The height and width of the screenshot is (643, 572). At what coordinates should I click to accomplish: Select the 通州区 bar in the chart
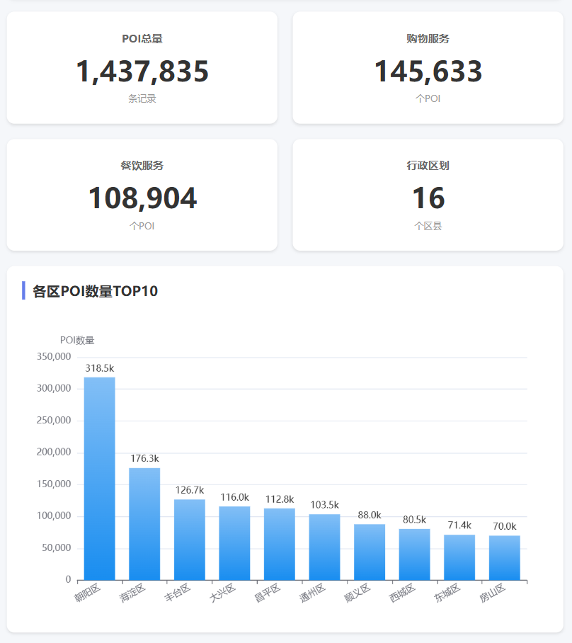325,547
